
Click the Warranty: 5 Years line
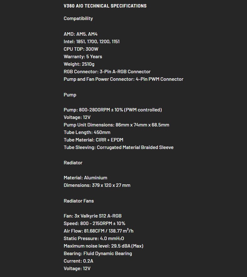click(x=83, y=57)
